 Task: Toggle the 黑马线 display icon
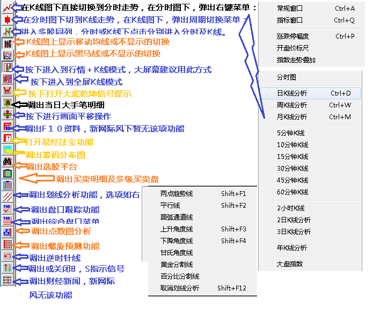click(8, 55)
